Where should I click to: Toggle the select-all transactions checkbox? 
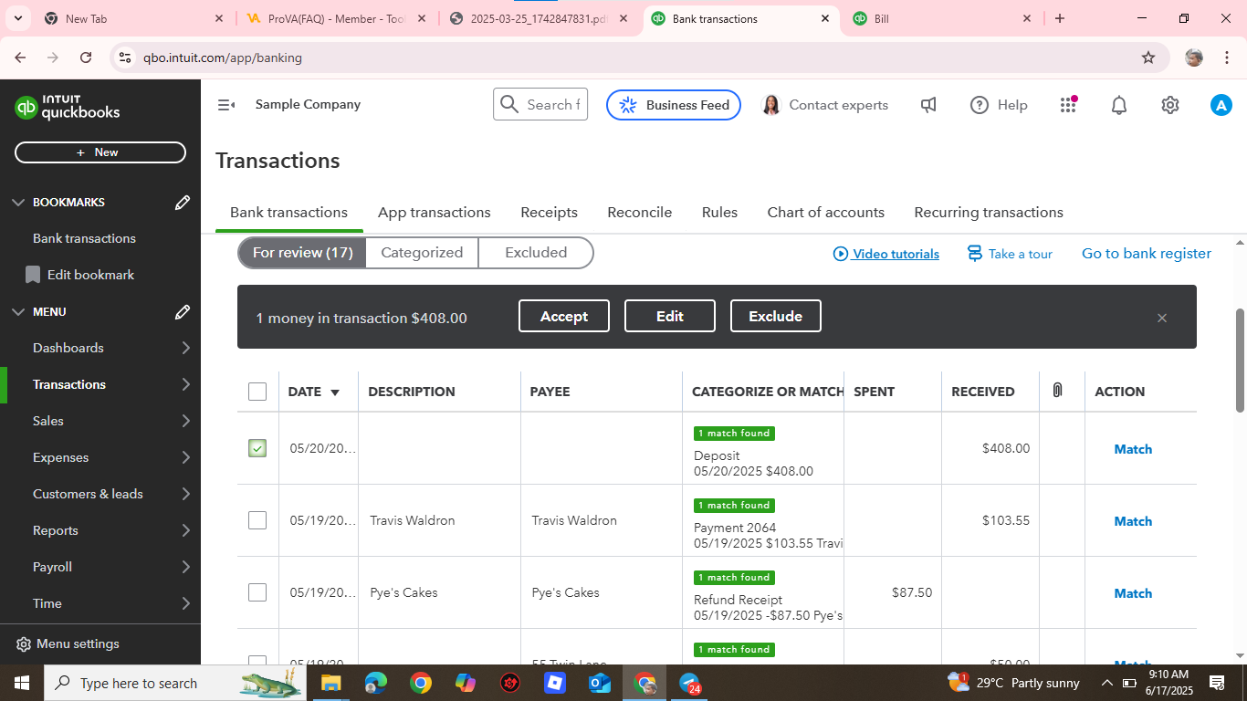click(257, 392)
